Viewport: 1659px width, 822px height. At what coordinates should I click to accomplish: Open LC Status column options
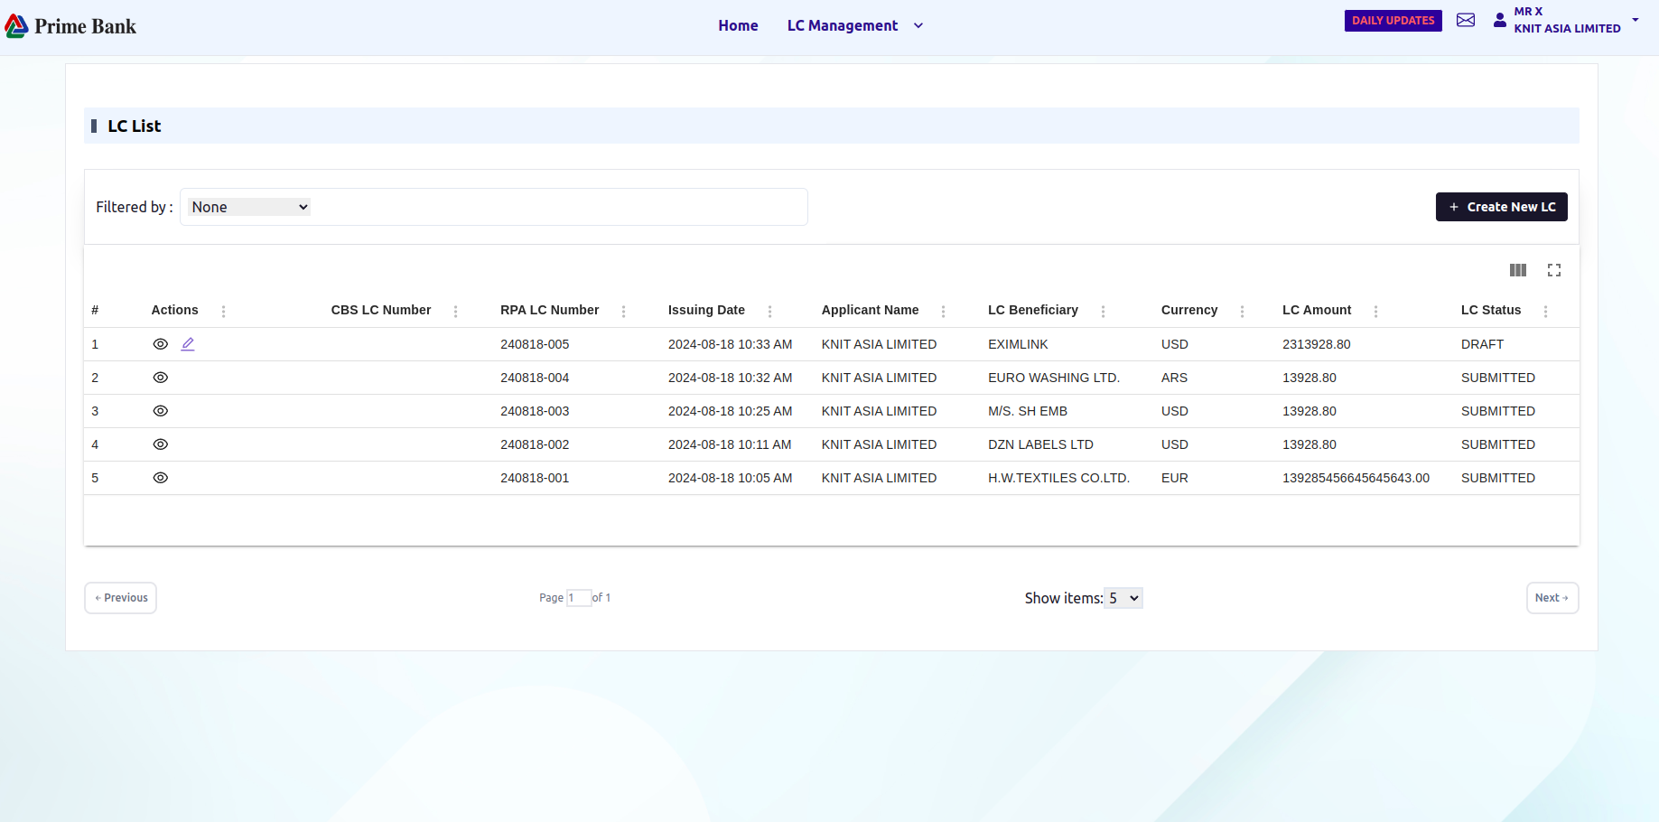click(1545, 311)
